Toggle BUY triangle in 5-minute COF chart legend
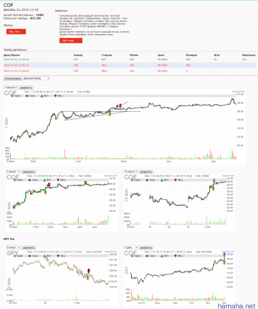The image size is (258, 309). [x=44, y=180]
